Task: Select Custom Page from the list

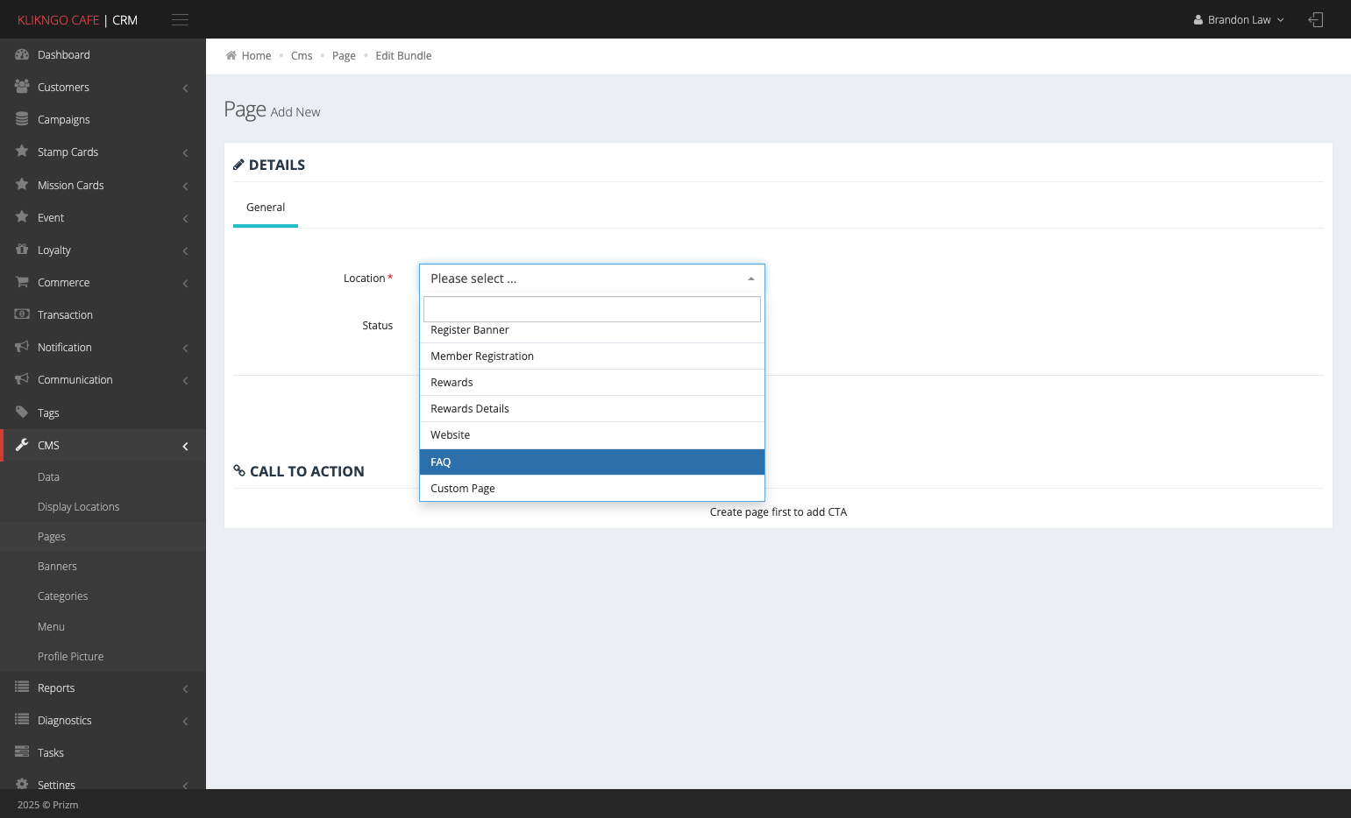Action: (x=592, y=488)
